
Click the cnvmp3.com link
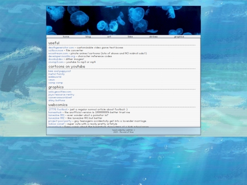56,62
